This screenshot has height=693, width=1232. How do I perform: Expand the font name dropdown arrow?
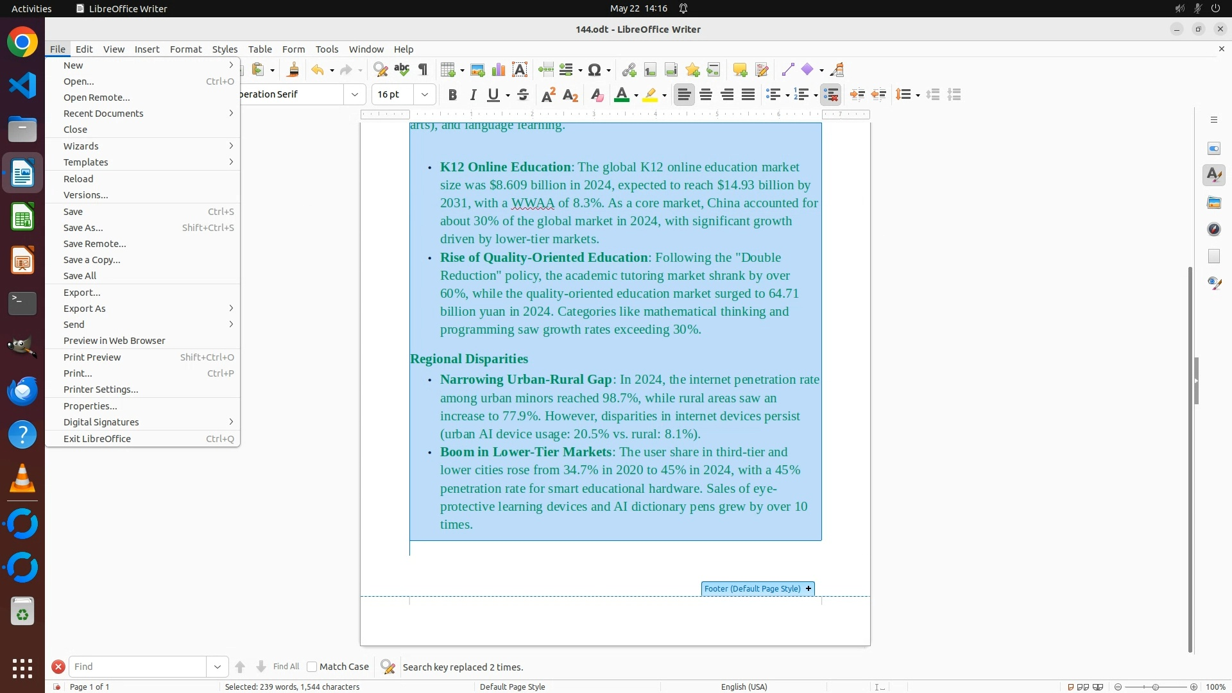(x=355, y=95)
